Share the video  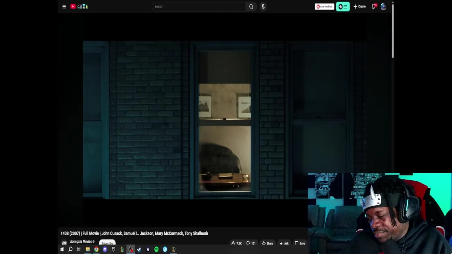pyautogui.click(x=267, y=243)
